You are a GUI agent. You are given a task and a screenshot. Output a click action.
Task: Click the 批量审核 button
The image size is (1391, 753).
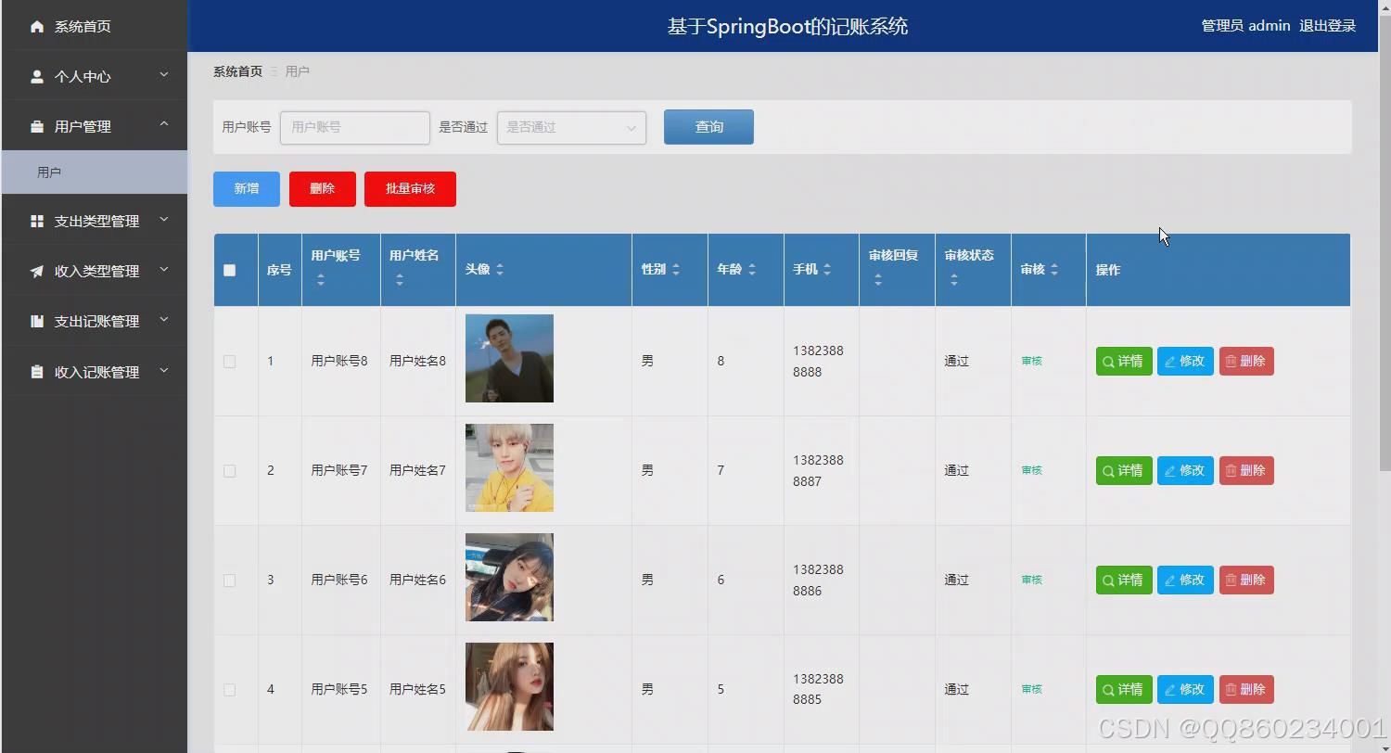410,189
